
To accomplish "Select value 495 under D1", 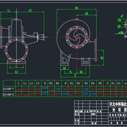I will (113, 89).
